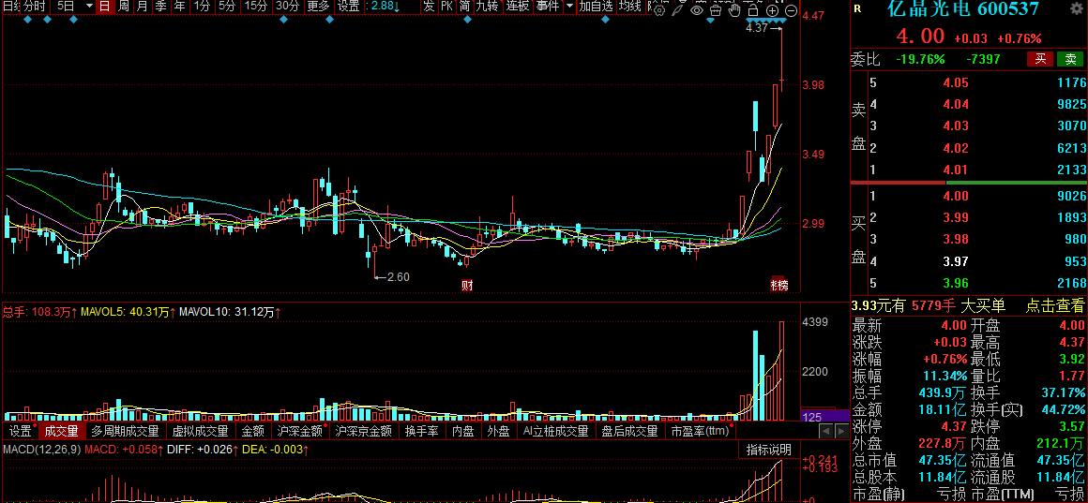Open the PK comparison tool
Image resolution: width=1088 pixels, height=503 pixels.
(446, 7)
